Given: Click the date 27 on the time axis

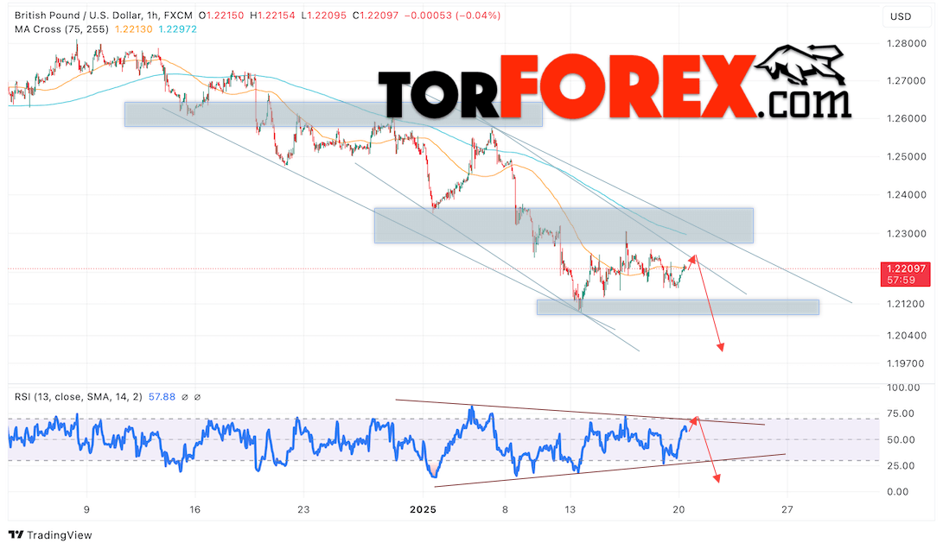Looking at the screenshot, I should [786, 508].
